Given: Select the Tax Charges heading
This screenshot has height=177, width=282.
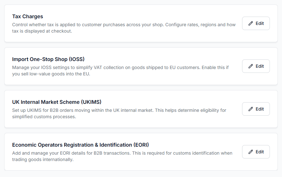Looking at the screenshot, I should (27, 17).
